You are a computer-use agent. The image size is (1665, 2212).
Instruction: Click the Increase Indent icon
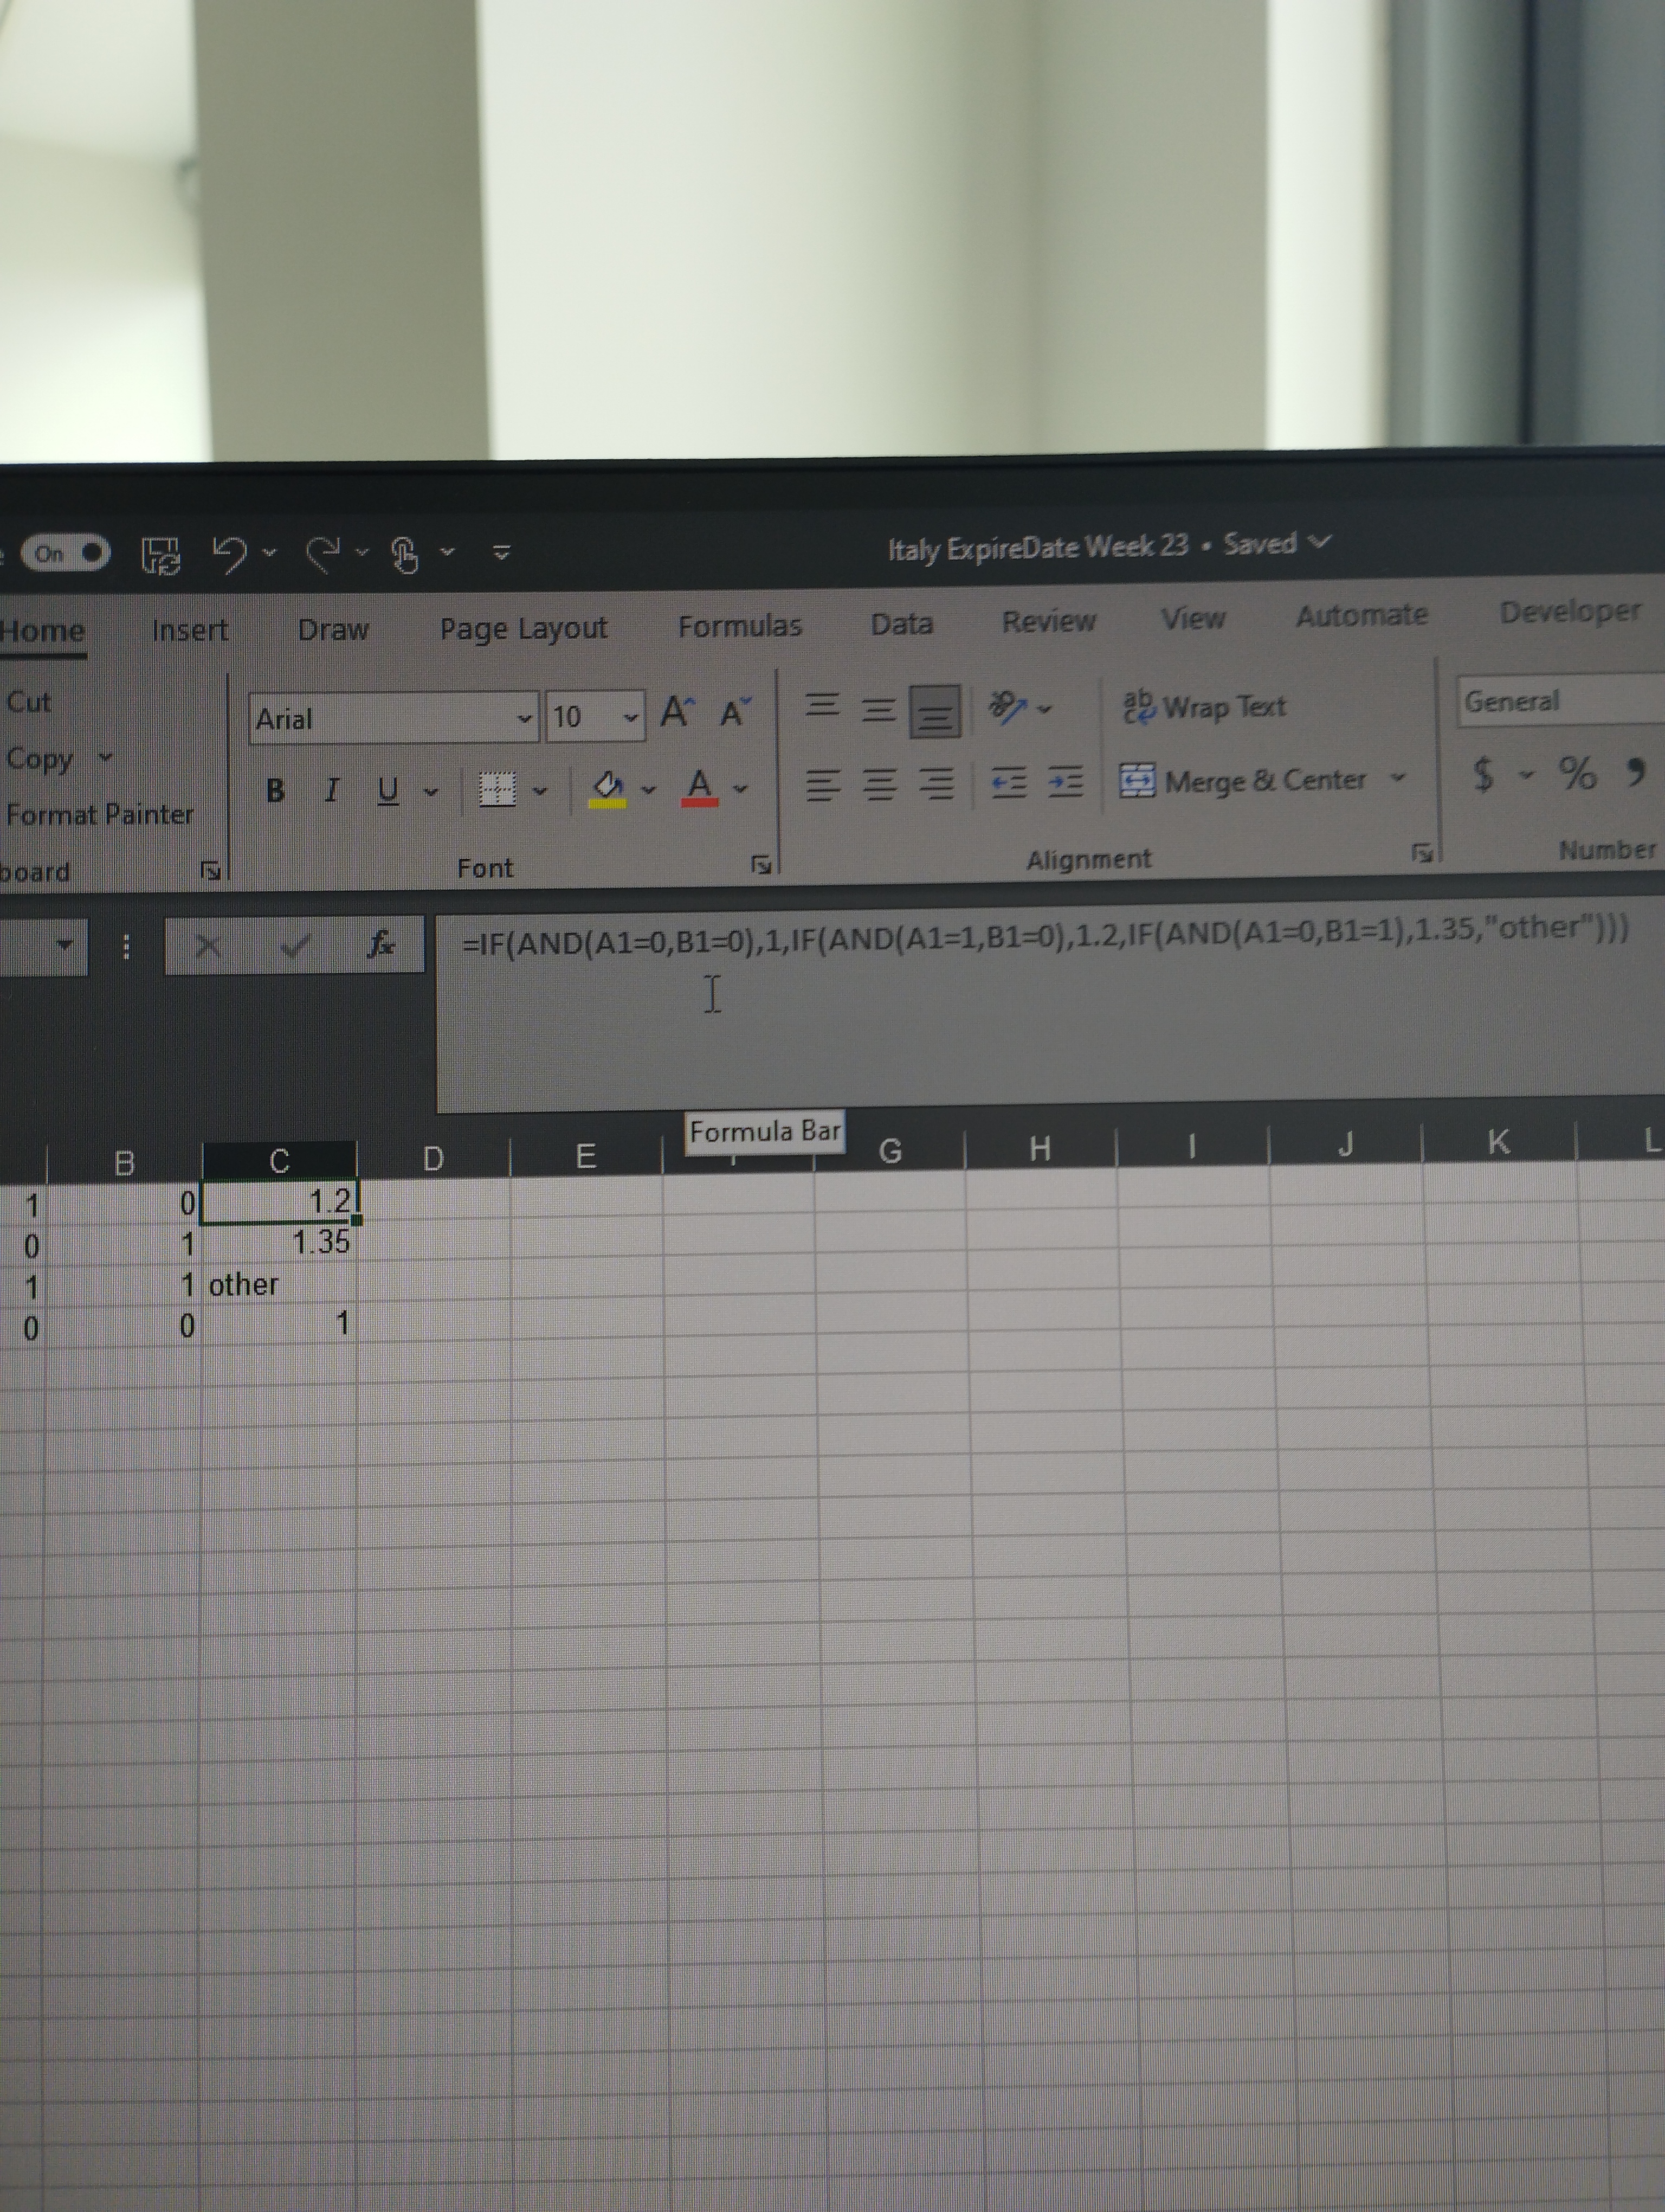(x=1066, y=781)
